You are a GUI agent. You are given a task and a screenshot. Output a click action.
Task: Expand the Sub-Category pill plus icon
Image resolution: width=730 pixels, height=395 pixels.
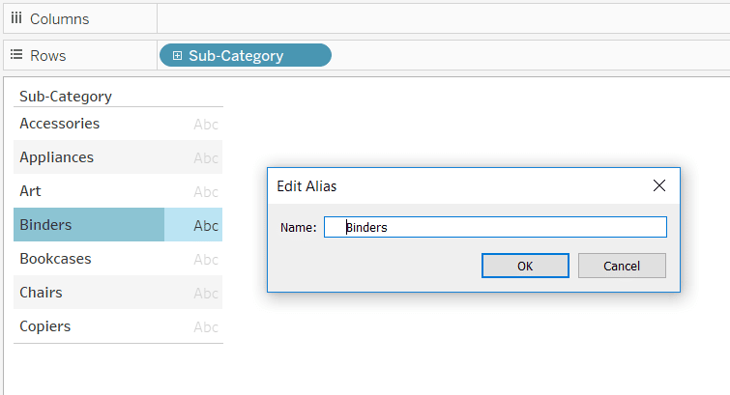coord(177,56)
